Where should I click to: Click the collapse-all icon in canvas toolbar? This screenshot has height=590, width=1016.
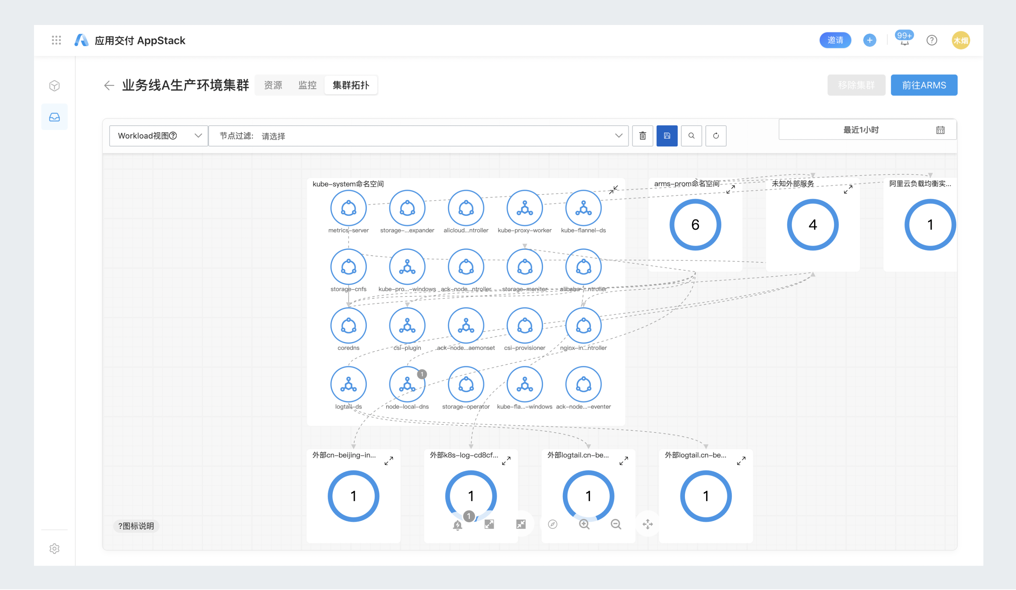521,525
